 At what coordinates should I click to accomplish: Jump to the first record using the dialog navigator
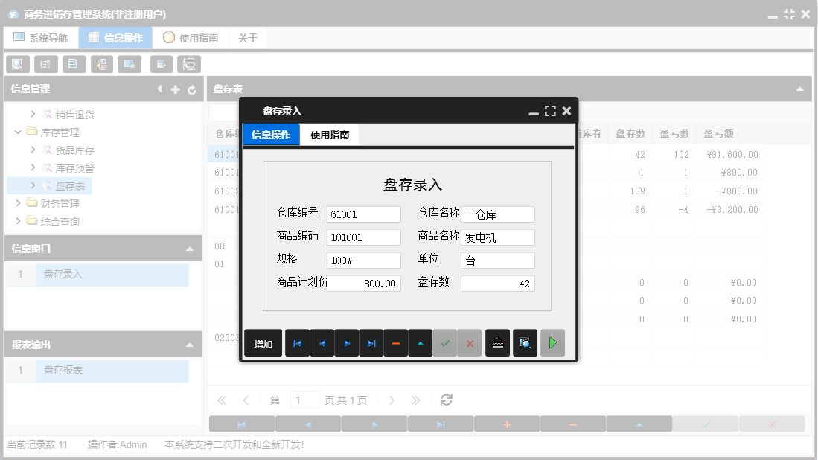297,342
